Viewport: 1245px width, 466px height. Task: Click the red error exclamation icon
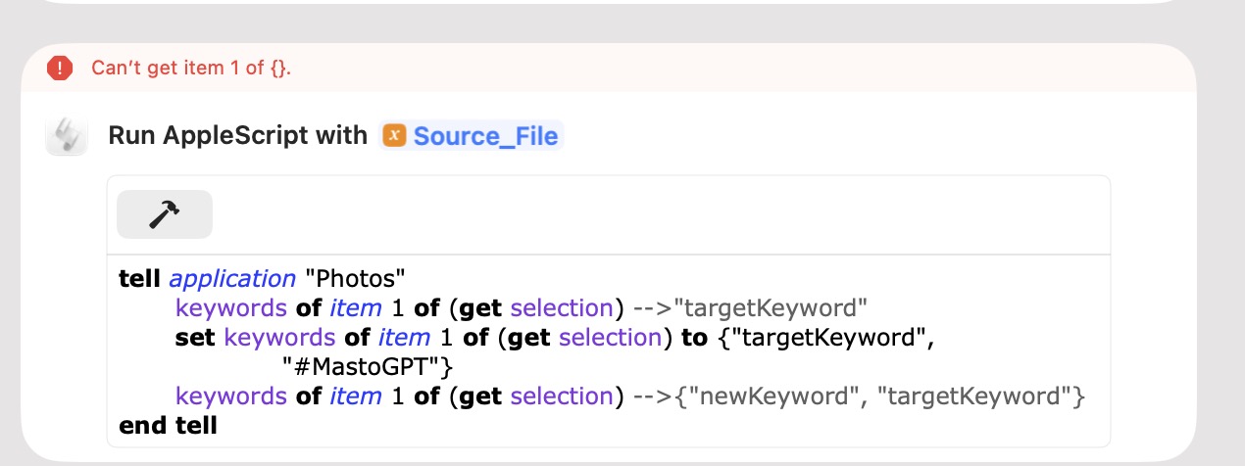pyautogui.click(x=60, y=68)
